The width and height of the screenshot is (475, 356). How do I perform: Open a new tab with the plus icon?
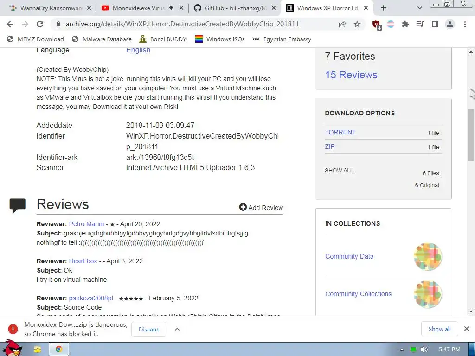coord(384,8)
